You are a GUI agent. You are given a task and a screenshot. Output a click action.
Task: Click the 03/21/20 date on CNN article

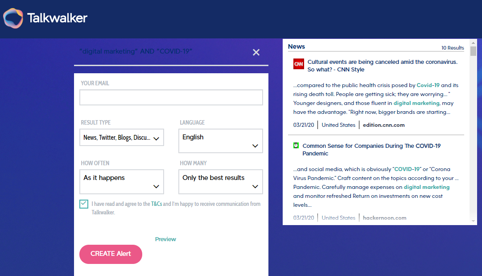coord(304,125)
